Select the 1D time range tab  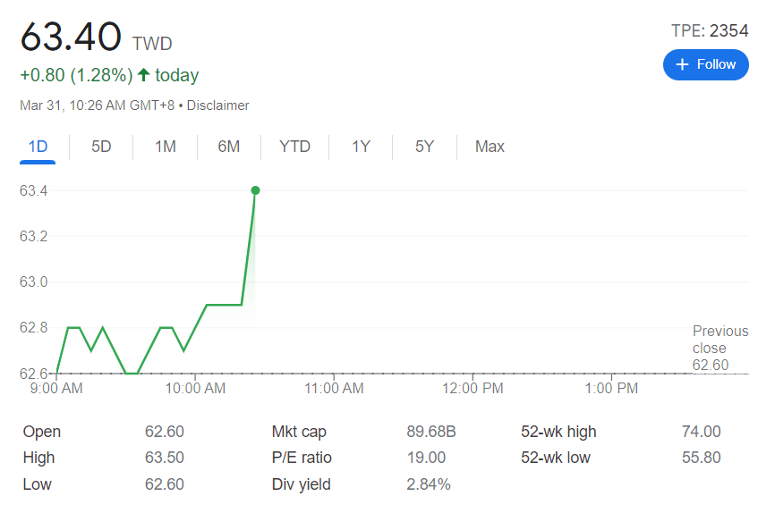click(x=38, y=147)
